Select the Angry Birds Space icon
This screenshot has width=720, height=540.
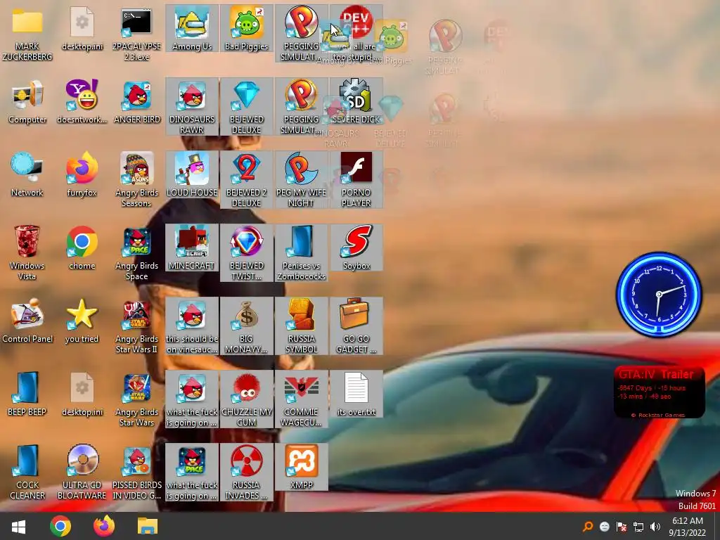(x=137, y=253)
